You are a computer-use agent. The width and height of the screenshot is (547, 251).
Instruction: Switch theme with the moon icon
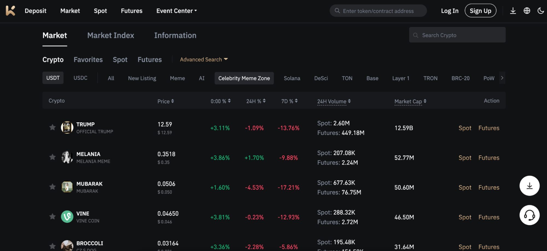[541, 11]
